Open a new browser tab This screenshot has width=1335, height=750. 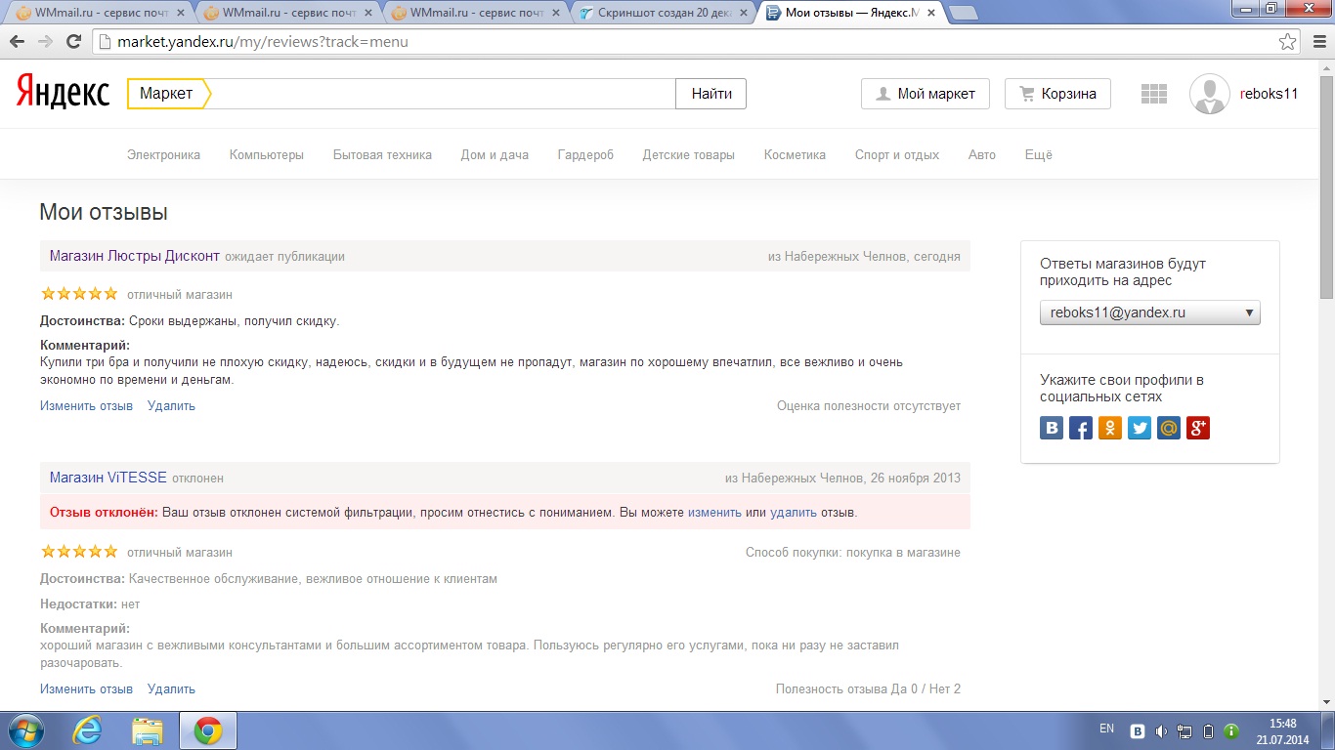click(964, 14)
